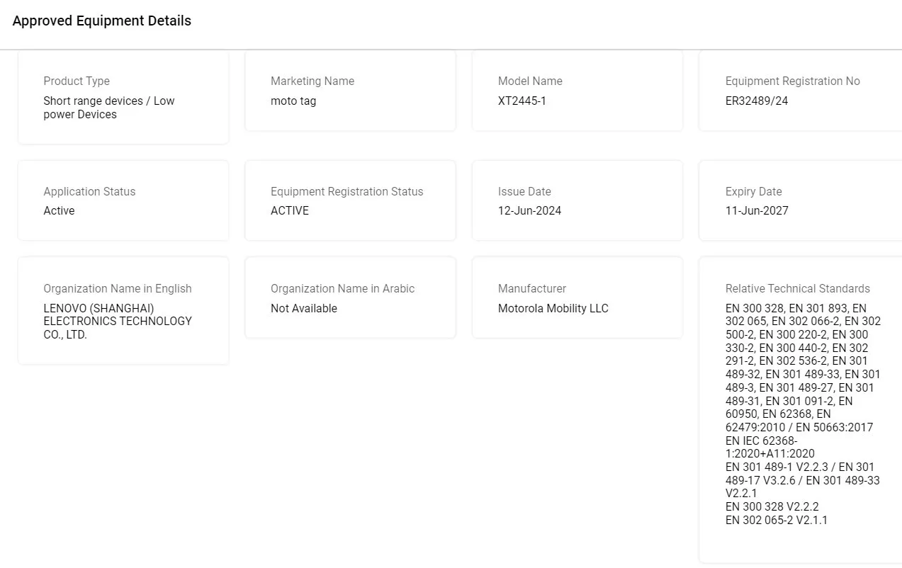
Task: Click the Approved Equipment Details heading
Action: [102, 21]
